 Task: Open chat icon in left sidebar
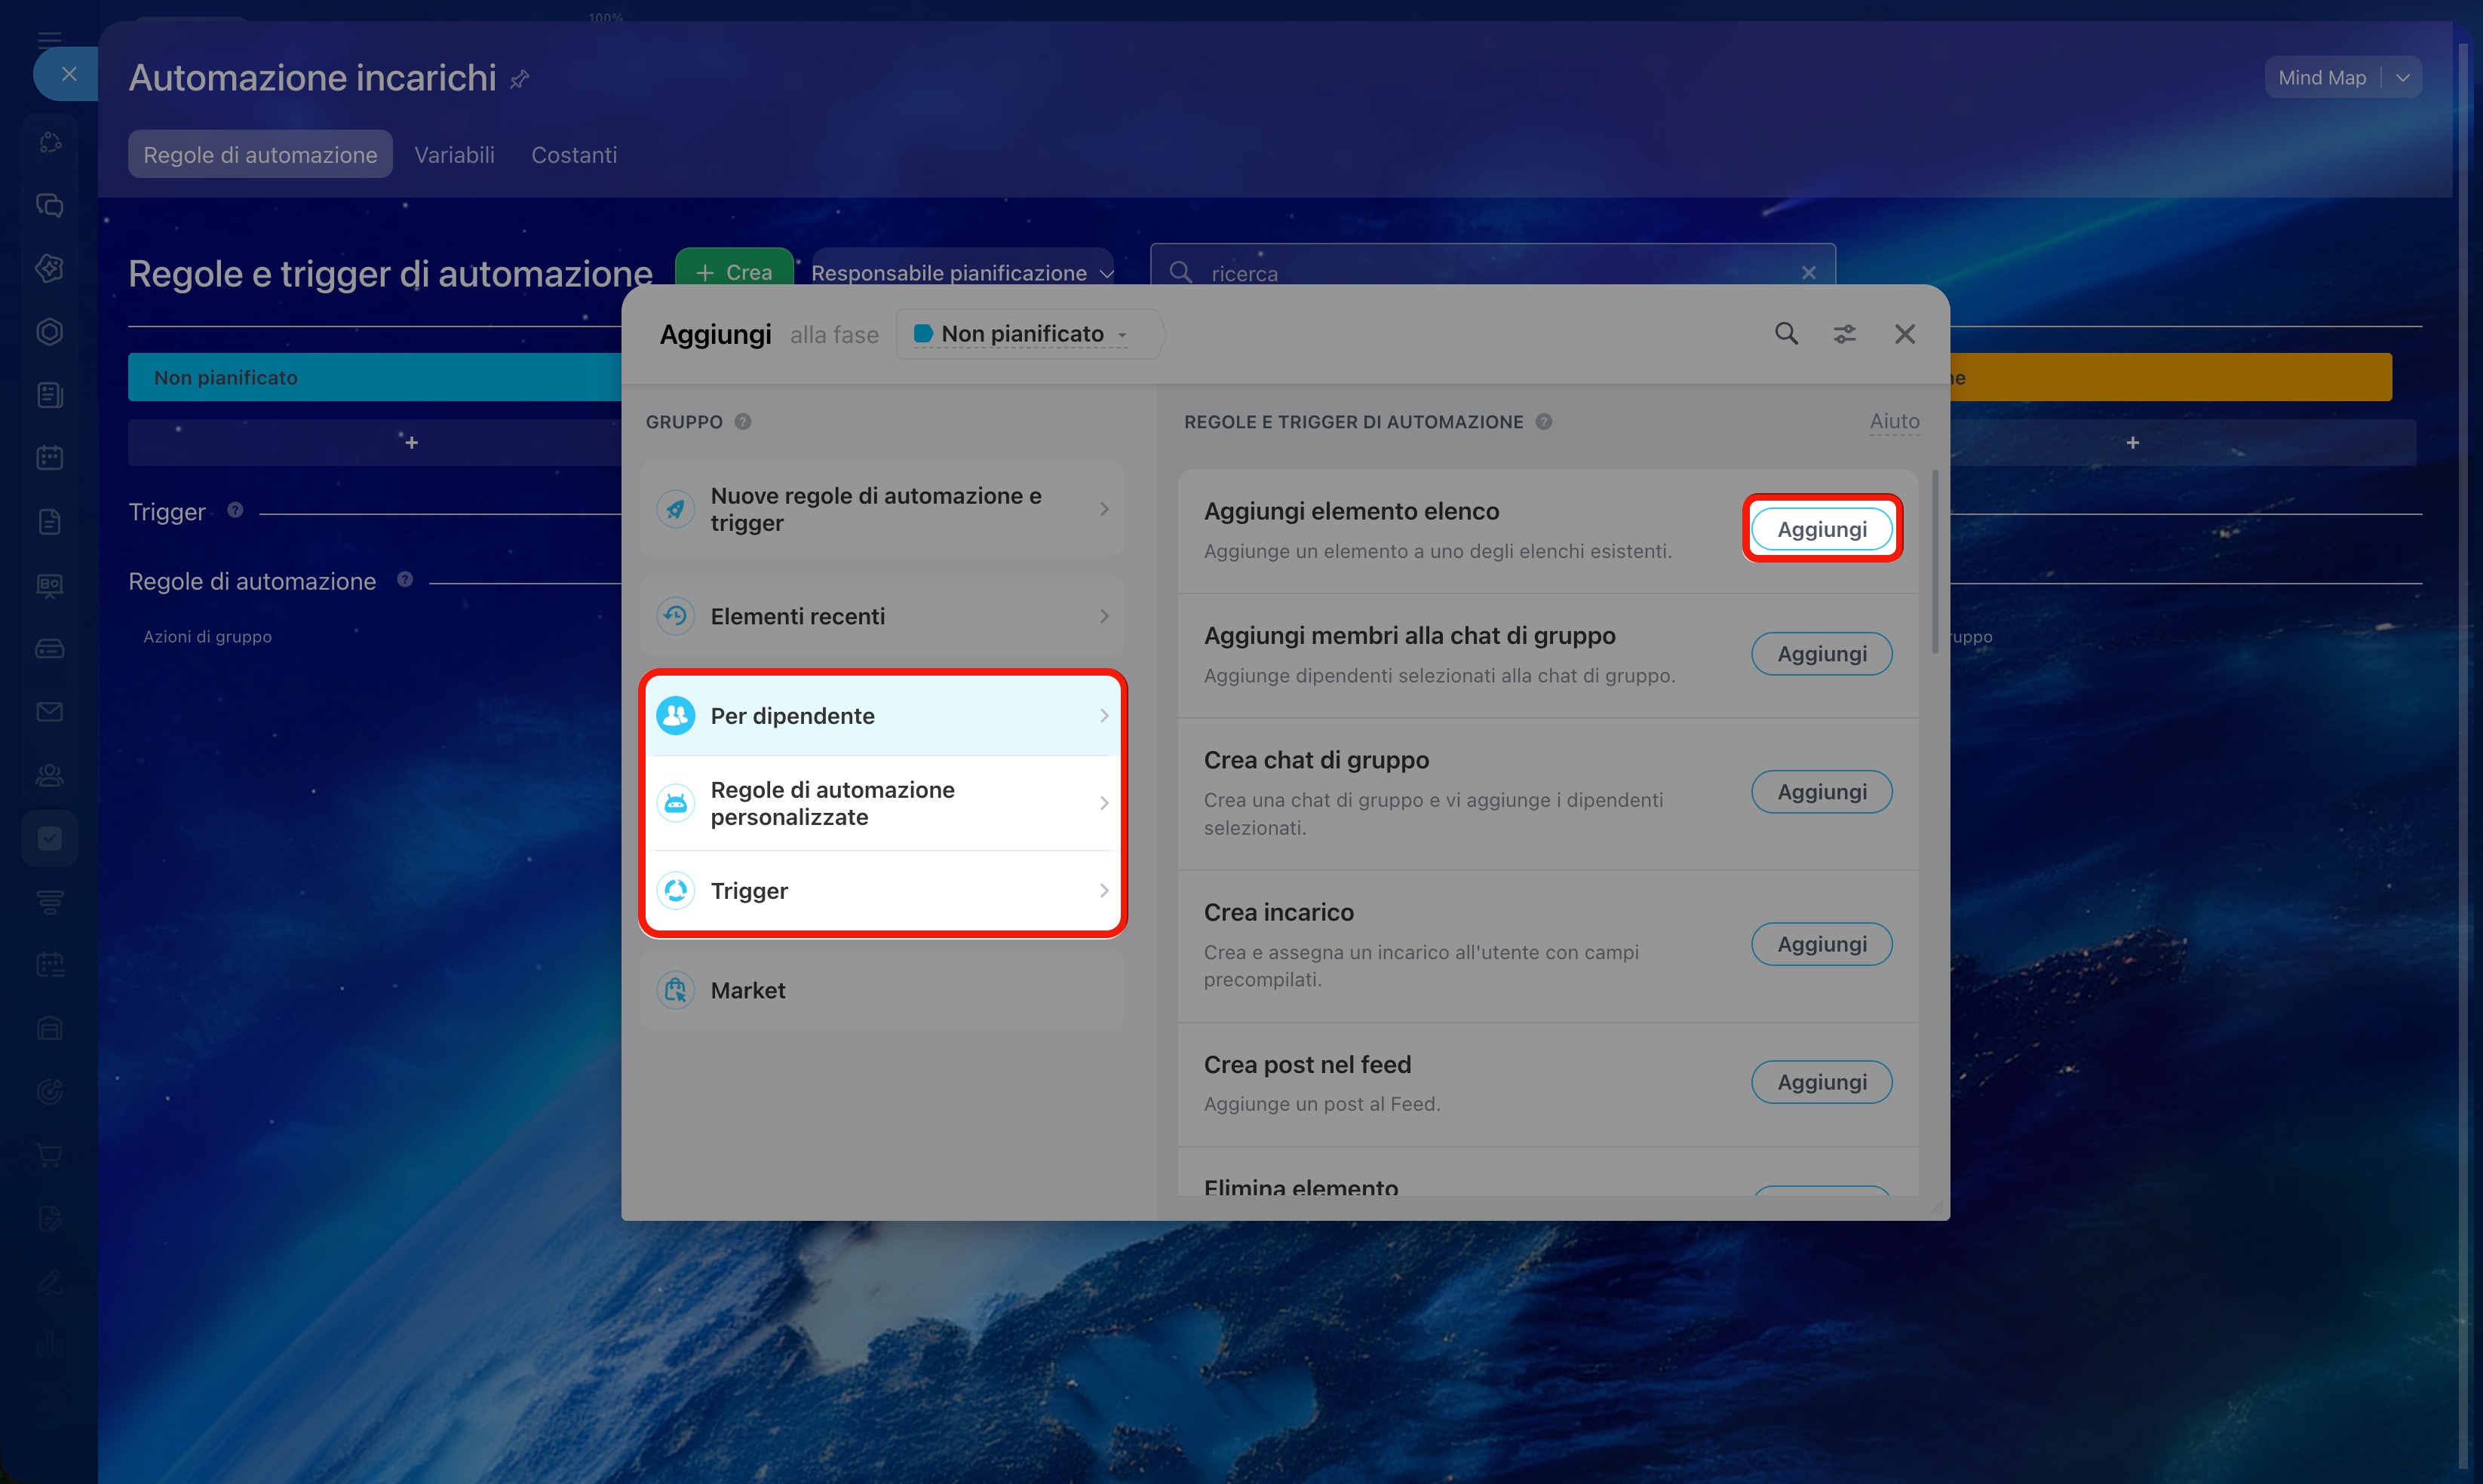click(49, 205)
